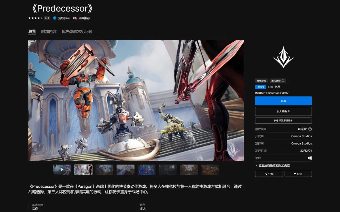This screenshot has height=212, width=340.
Task: Click the star rating icons
Action: [35, 18]
